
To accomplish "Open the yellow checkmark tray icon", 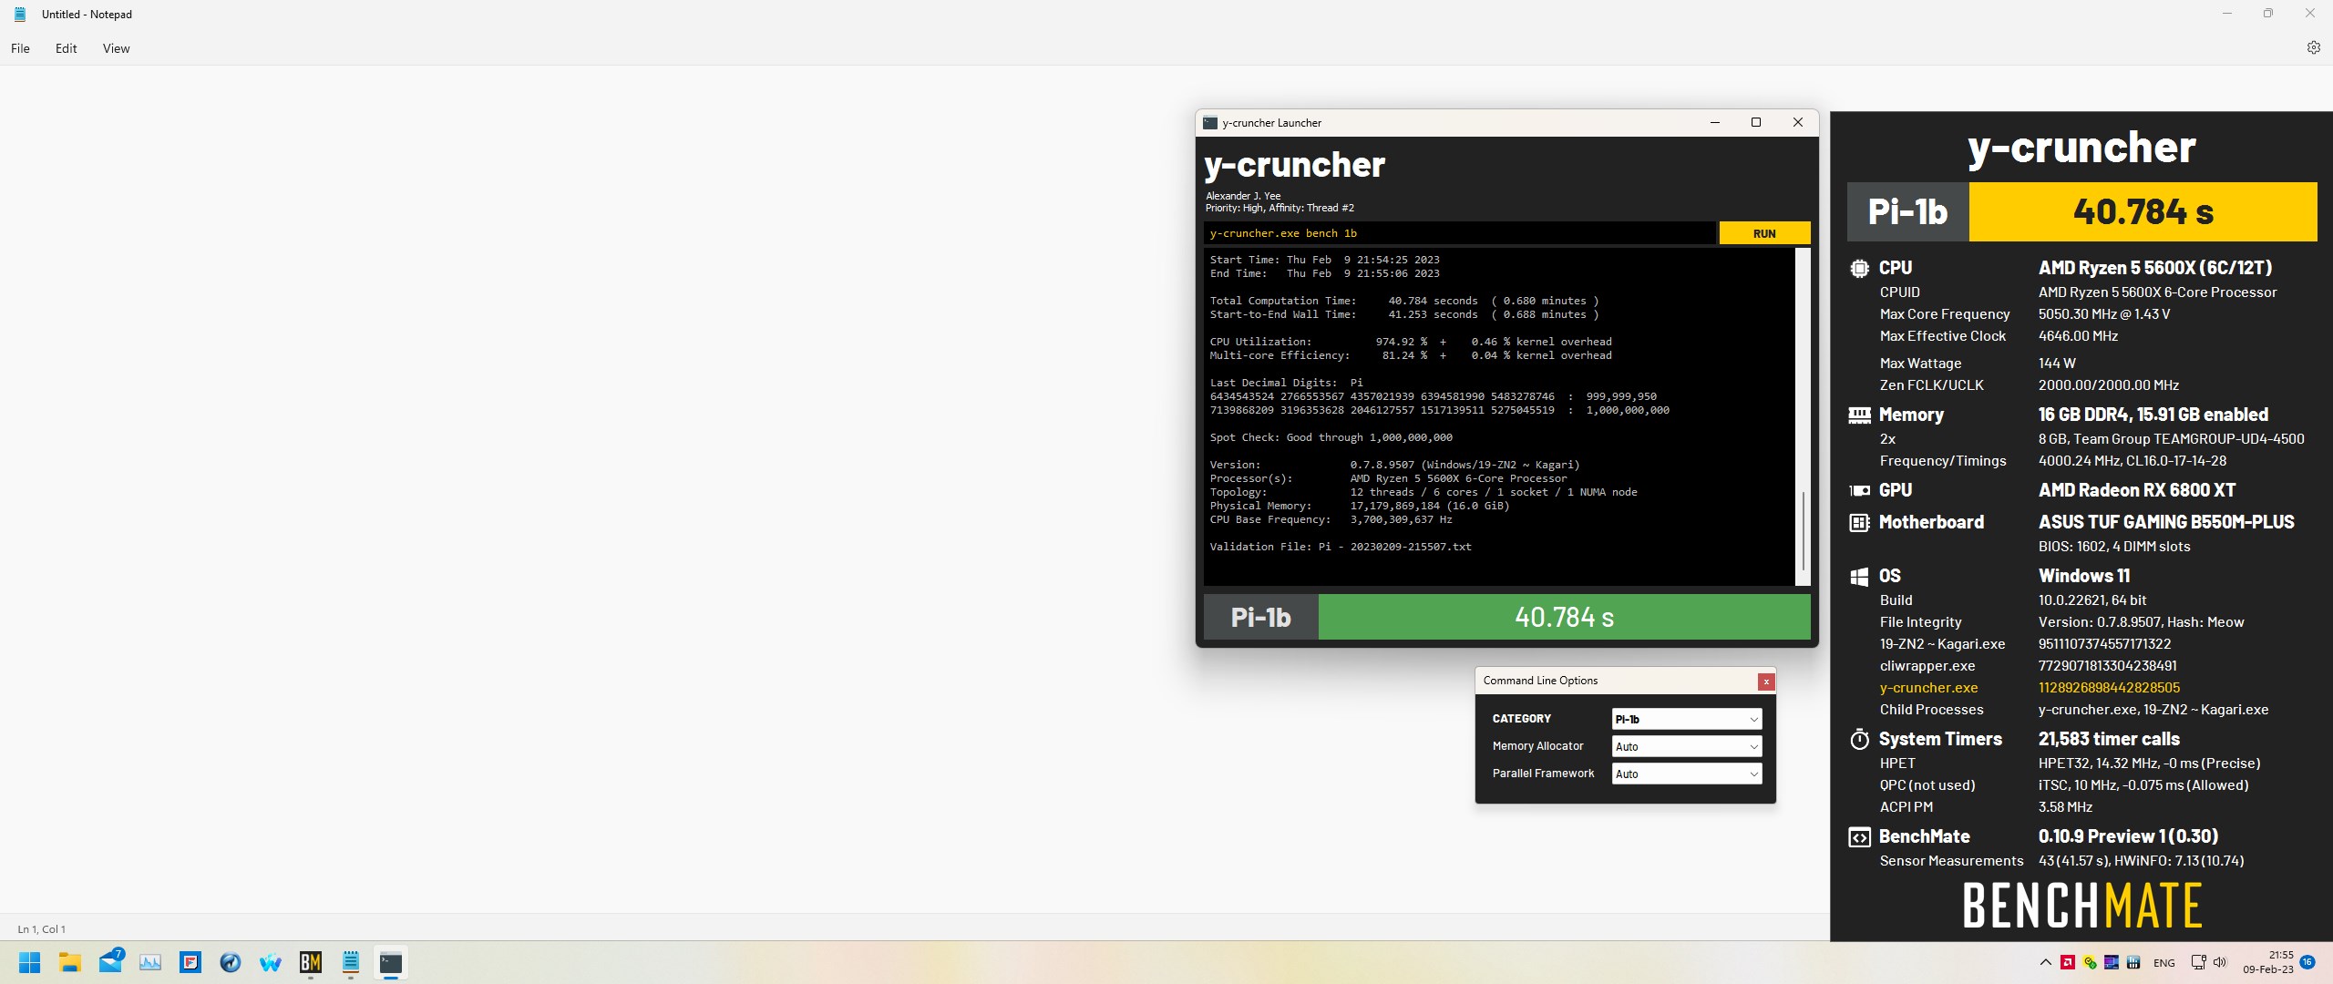I will click(x=2090, y=962).
